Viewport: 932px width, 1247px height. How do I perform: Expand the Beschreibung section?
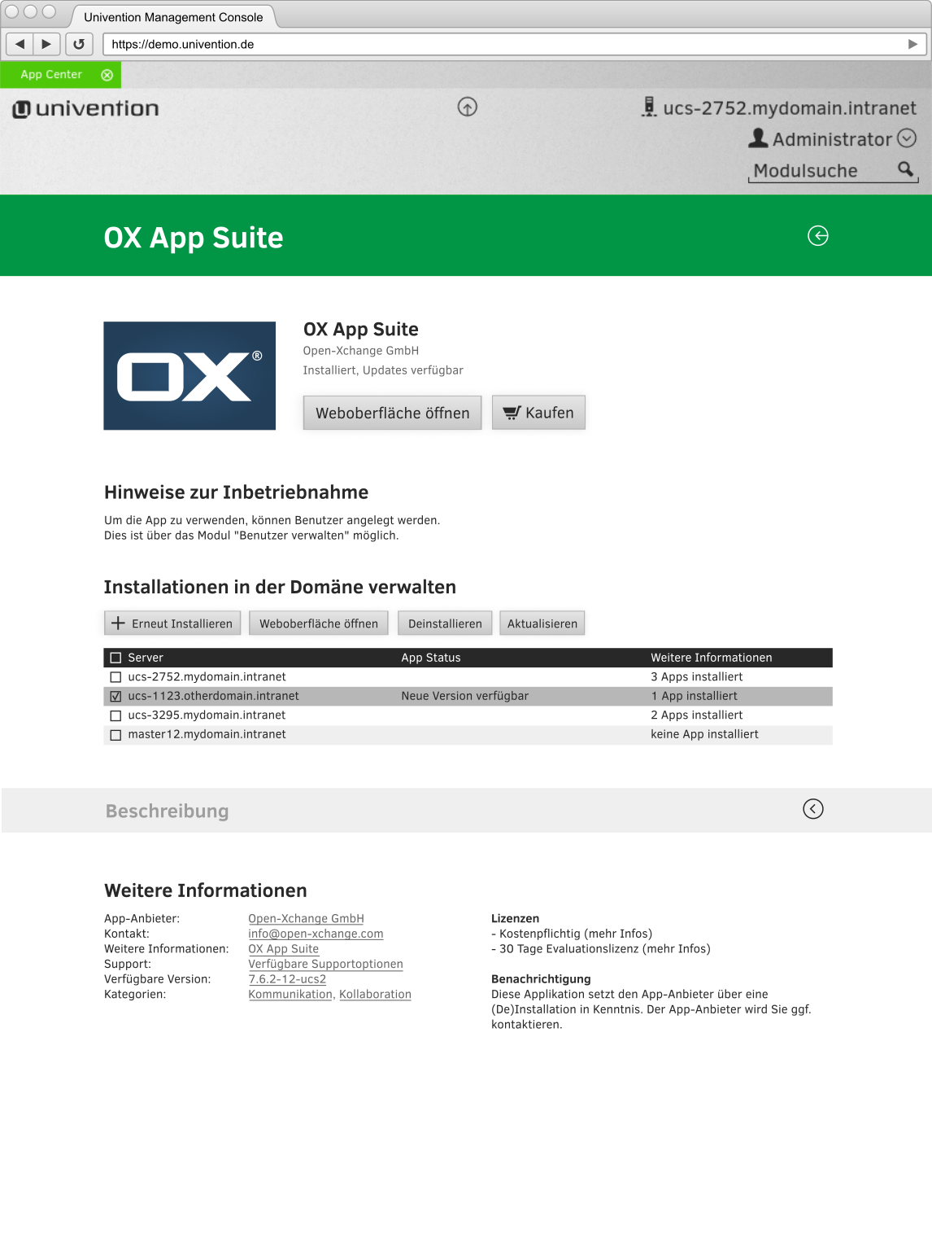pyautogui.click(x=812, y=808)
